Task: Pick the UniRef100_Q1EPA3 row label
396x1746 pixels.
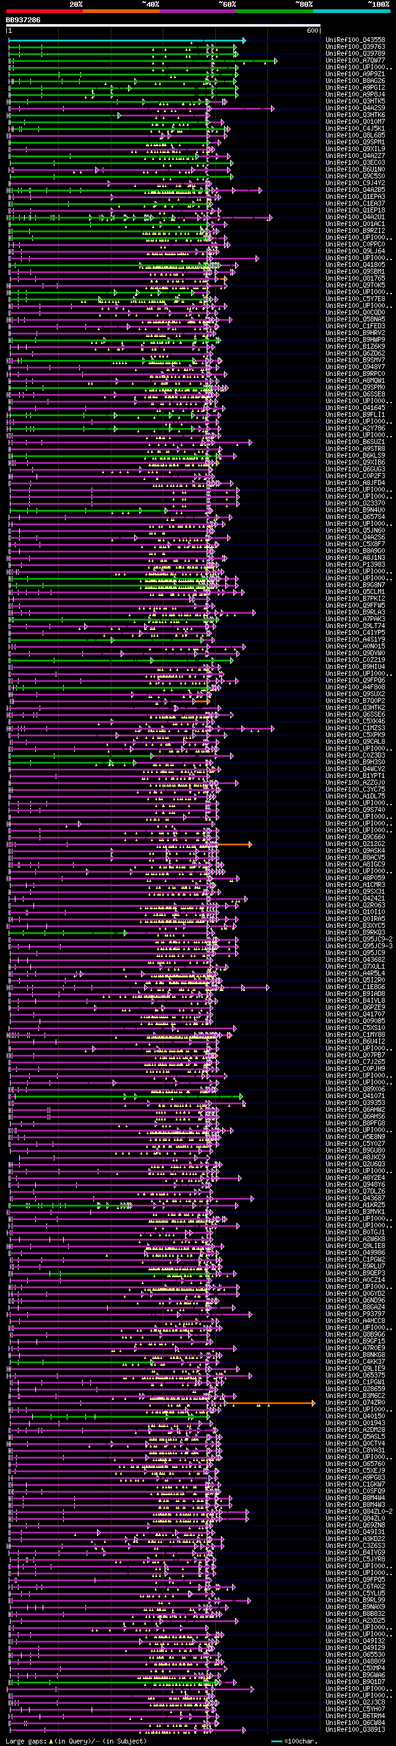Action: tap(355, 196)
